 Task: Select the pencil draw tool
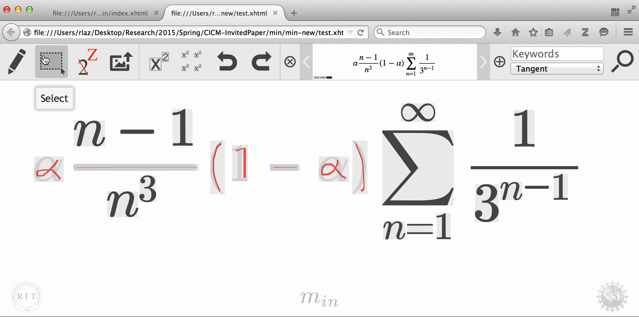17,62
